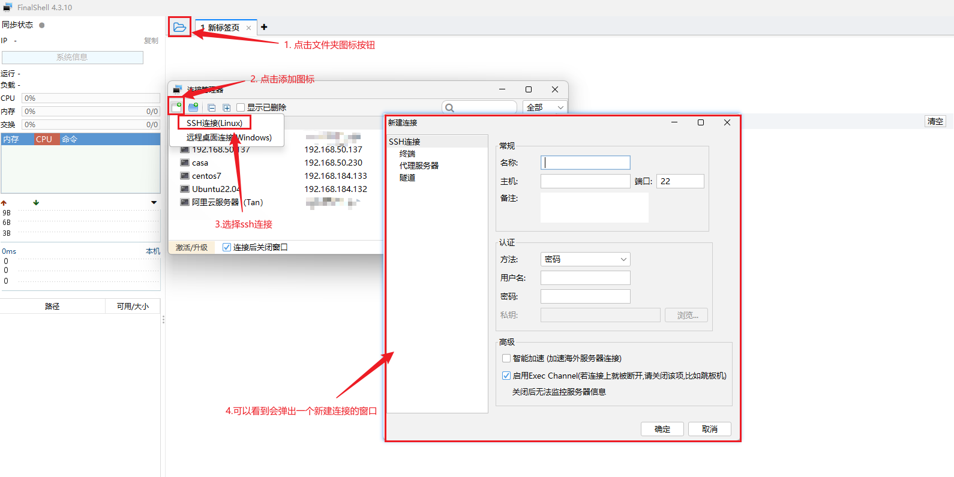Toggle 启用Exec Channel checkbox
Viewport: 954px width, 477px height.
pyautogui.click(x=506, y=376)
